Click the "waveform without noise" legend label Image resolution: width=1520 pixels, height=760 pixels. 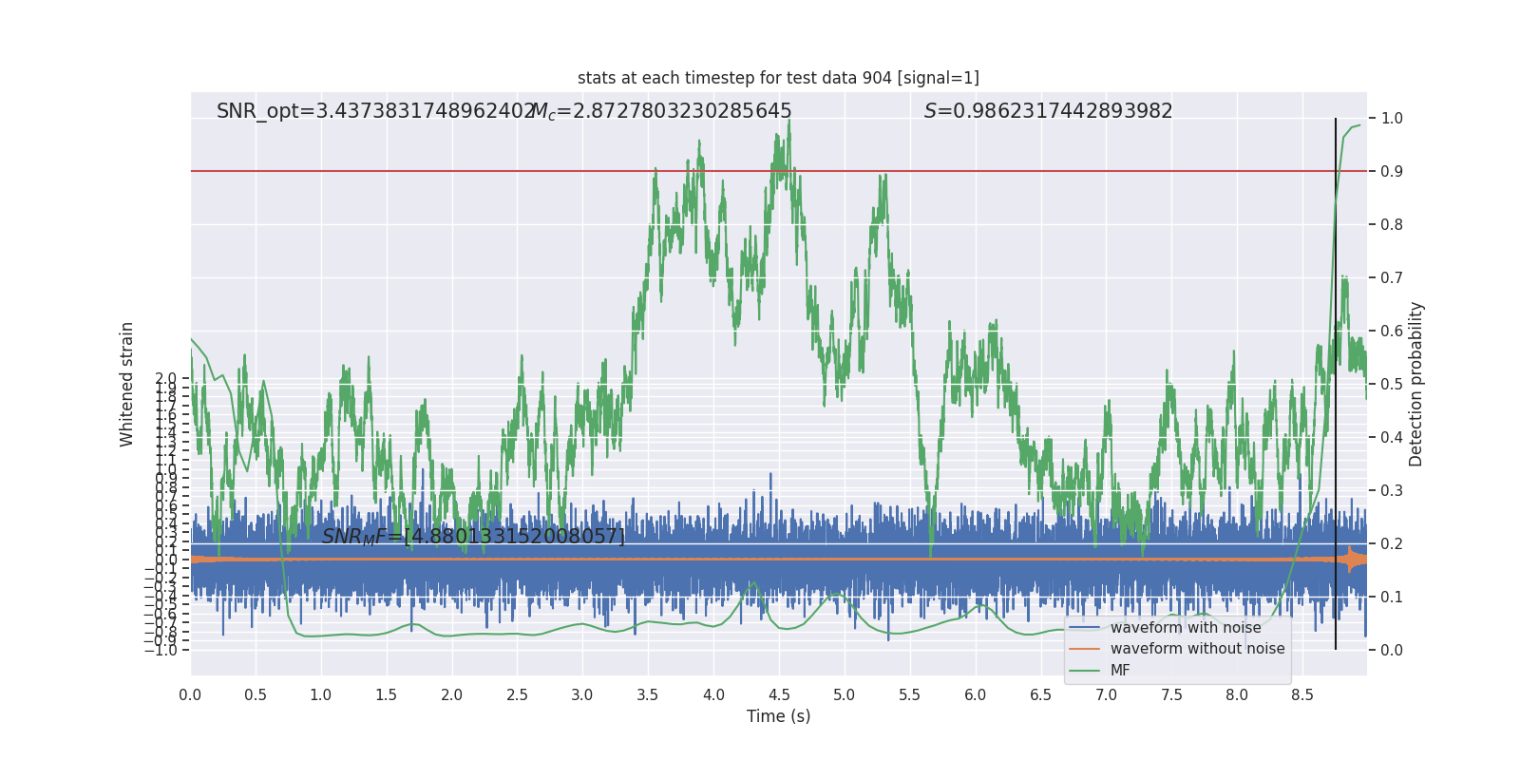(1197, 649)
